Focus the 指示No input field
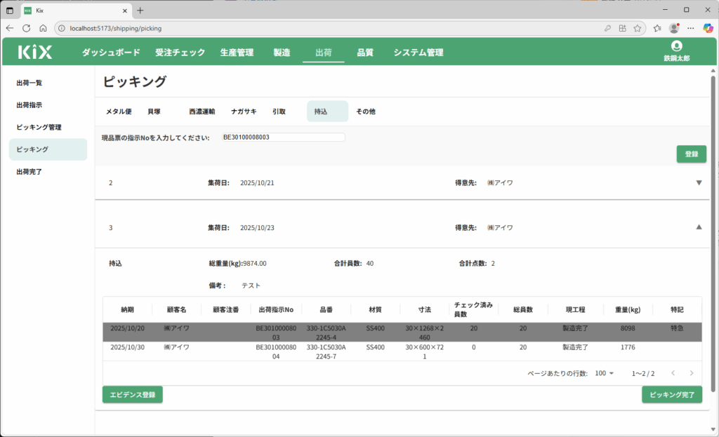719x437 pixels. tap(283, 137)
